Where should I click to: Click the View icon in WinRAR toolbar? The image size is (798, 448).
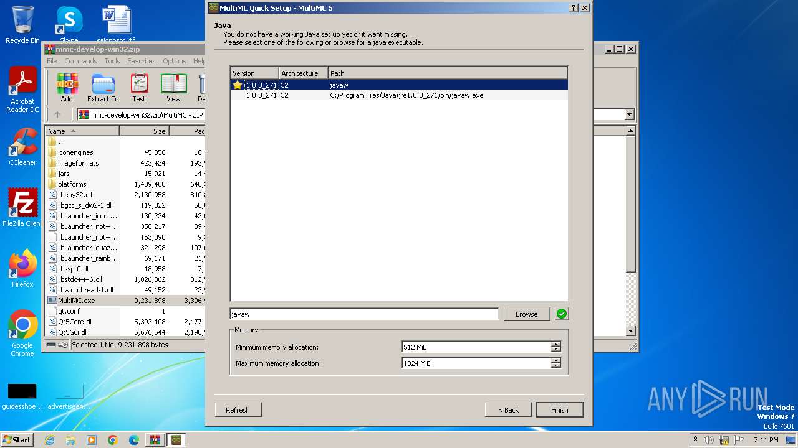pos(173,88)
